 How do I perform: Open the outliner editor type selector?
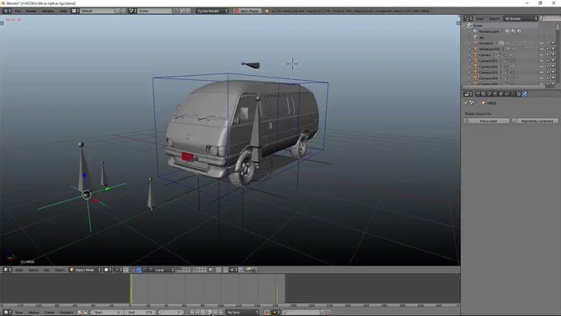point(468,18)
